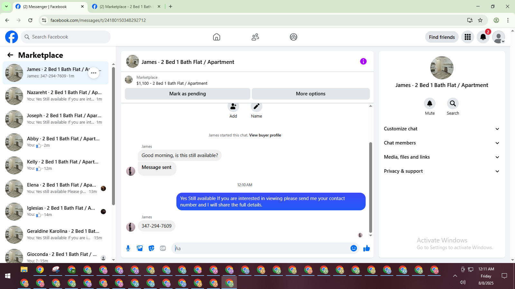The height and width of the screenshot is (289, 515).
Task: Switch to Marketplace 2 Bed 1 Bath tab
Action: pos(126,7)
